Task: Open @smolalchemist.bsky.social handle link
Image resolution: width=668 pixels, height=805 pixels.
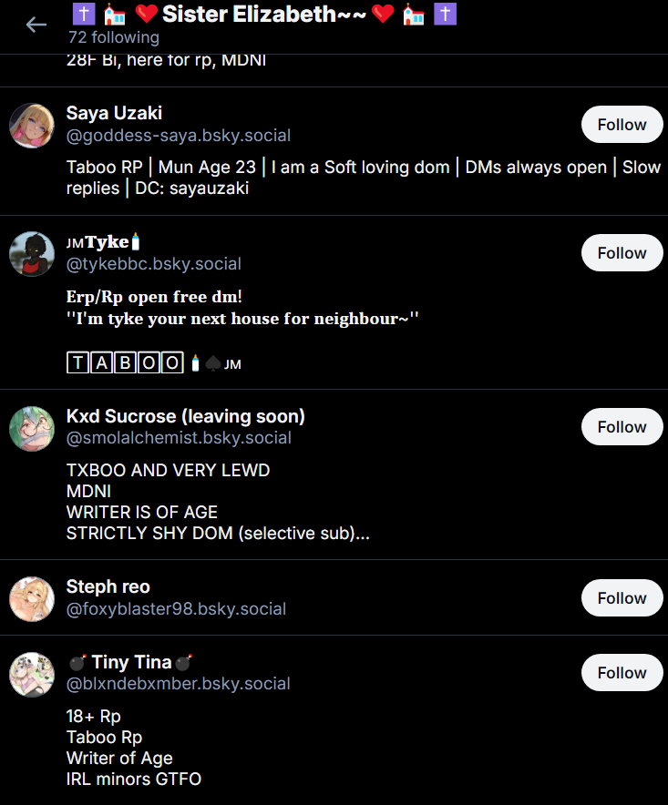Action: point(179,438)
